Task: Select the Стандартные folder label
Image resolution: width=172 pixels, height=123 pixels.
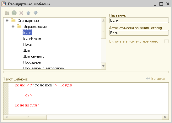Action: point(28,21)
